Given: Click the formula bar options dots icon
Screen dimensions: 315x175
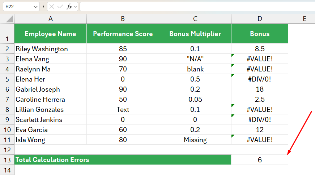Looking at the screenshot, I should (43, 6).
